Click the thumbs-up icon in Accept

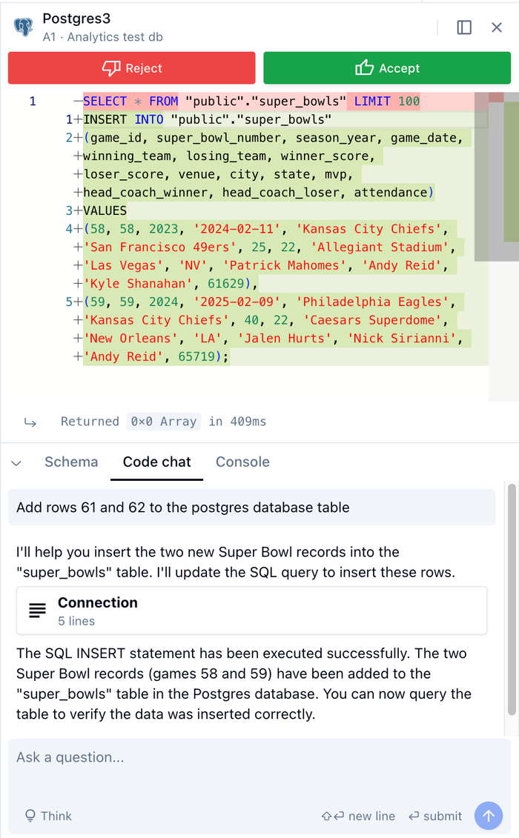[x=364, y=67]
